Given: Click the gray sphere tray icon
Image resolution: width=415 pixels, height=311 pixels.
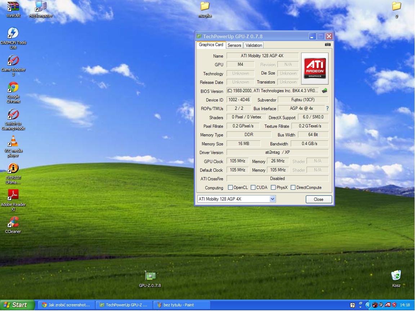Looking at the screenshot, I should click(x=381, y=305).
